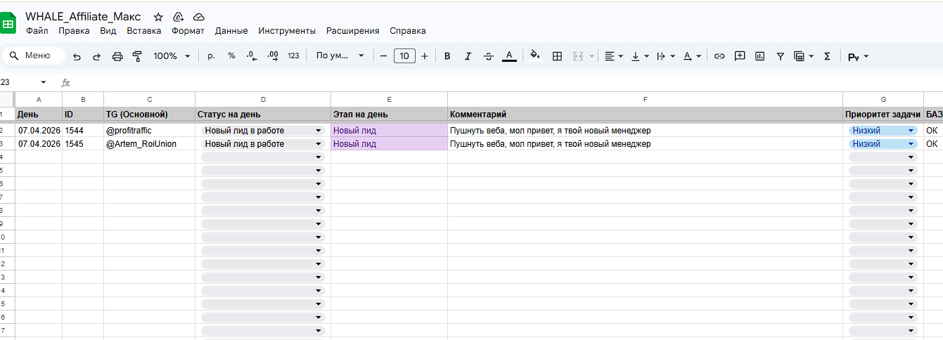
Task: Open the fill color picker
Action: click(x=536, y=56)
